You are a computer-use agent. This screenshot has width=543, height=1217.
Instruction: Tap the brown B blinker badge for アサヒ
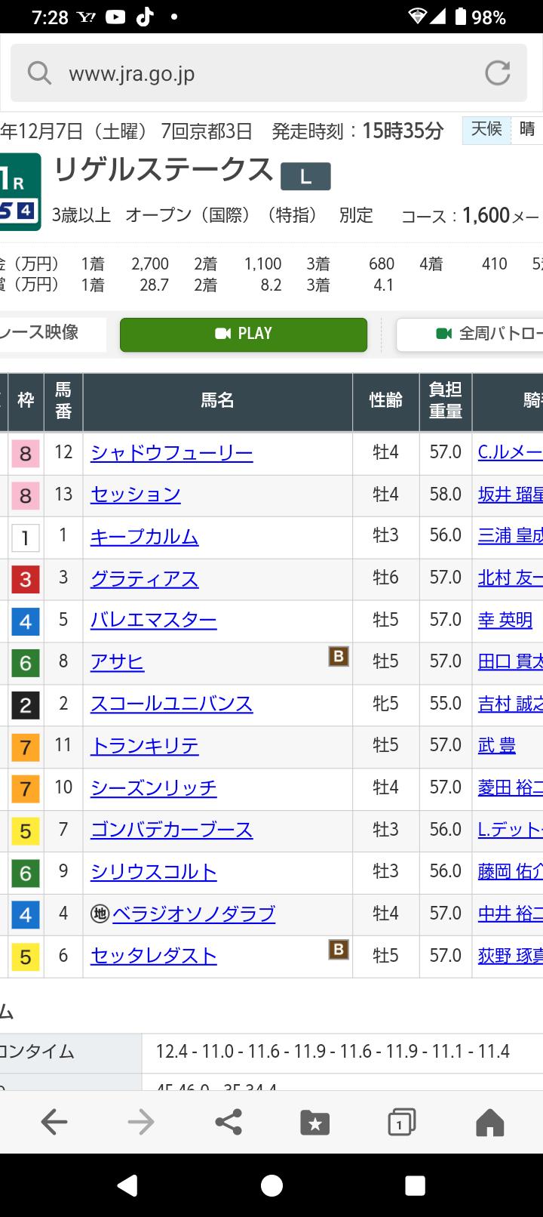click(339, 657)
